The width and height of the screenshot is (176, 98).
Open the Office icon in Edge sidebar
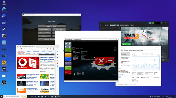tap(57, 63)
